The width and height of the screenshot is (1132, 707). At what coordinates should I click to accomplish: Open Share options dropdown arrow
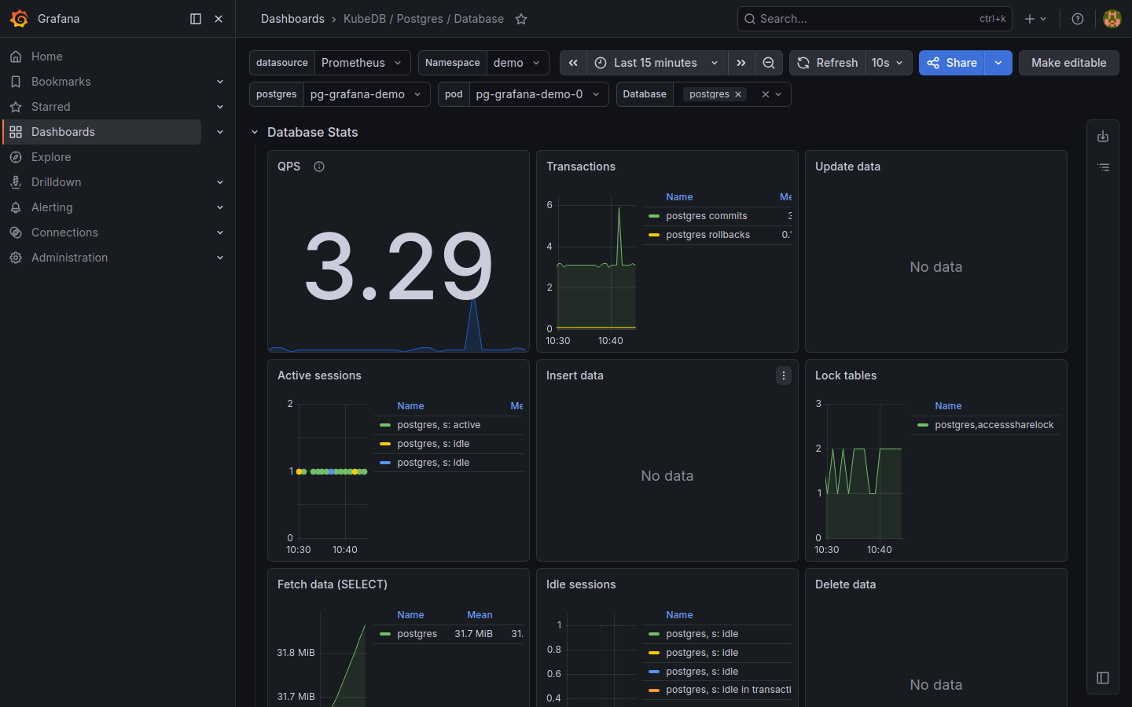(x=998, y=63)
